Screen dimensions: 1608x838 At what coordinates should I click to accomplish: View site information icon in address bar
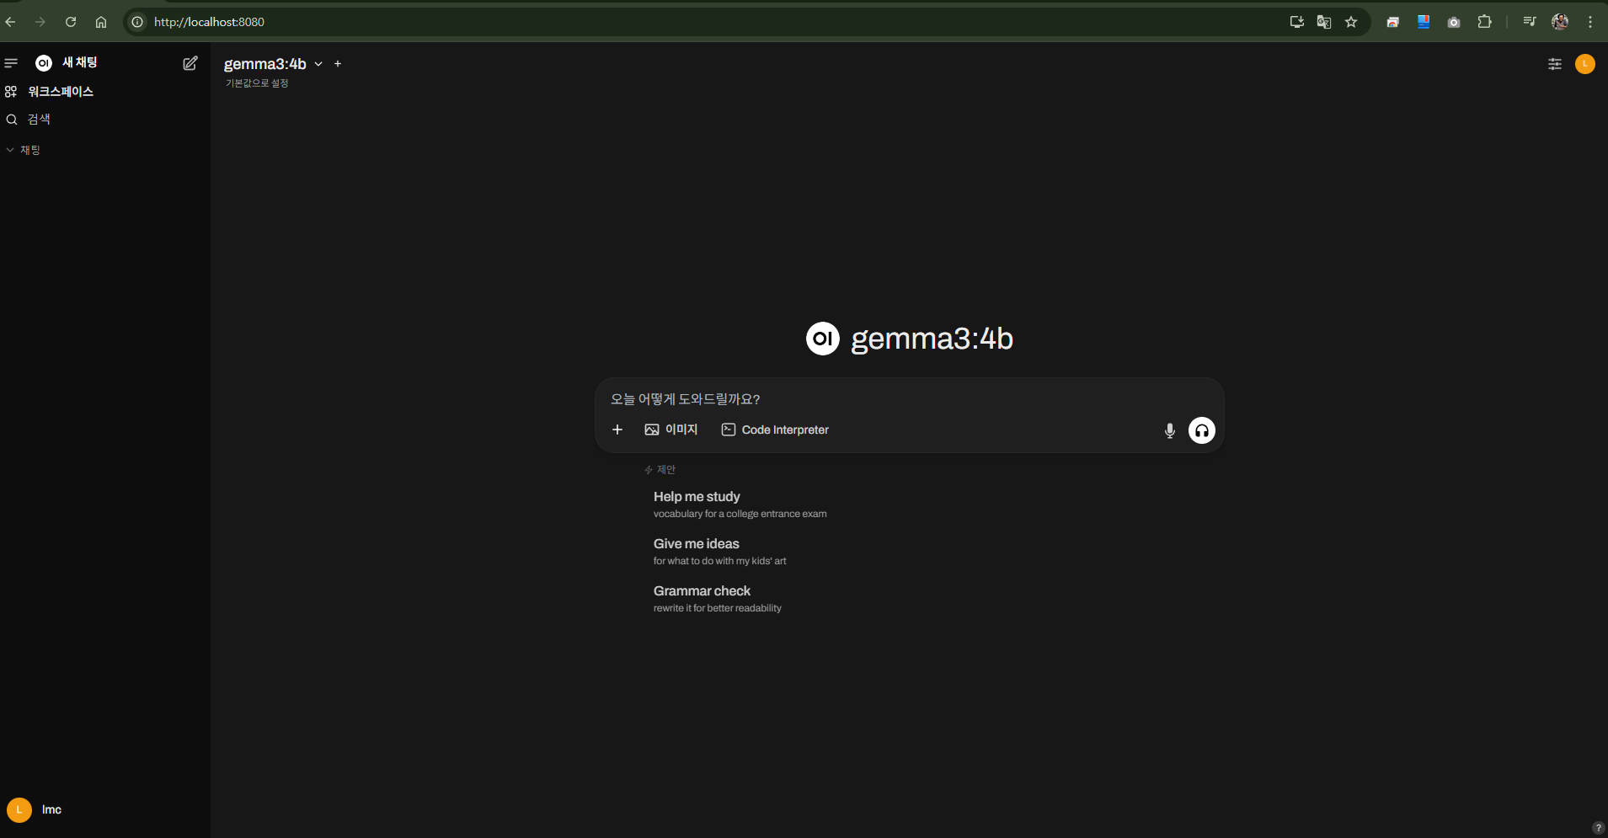point(137,22)
